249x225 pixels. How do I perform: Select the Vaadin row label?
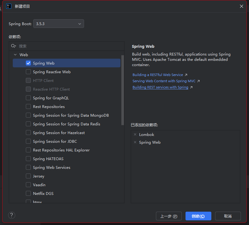(x=39, y=185)
